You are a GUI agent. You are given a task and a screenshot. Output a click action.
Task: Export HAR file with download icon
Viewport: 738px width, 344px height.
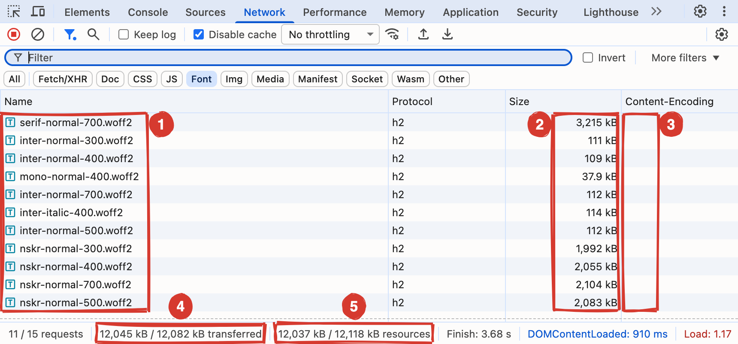coord(448,34)
